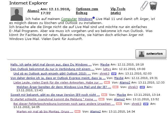Open author link Alamo2 in post header

[x=33, y=11]
